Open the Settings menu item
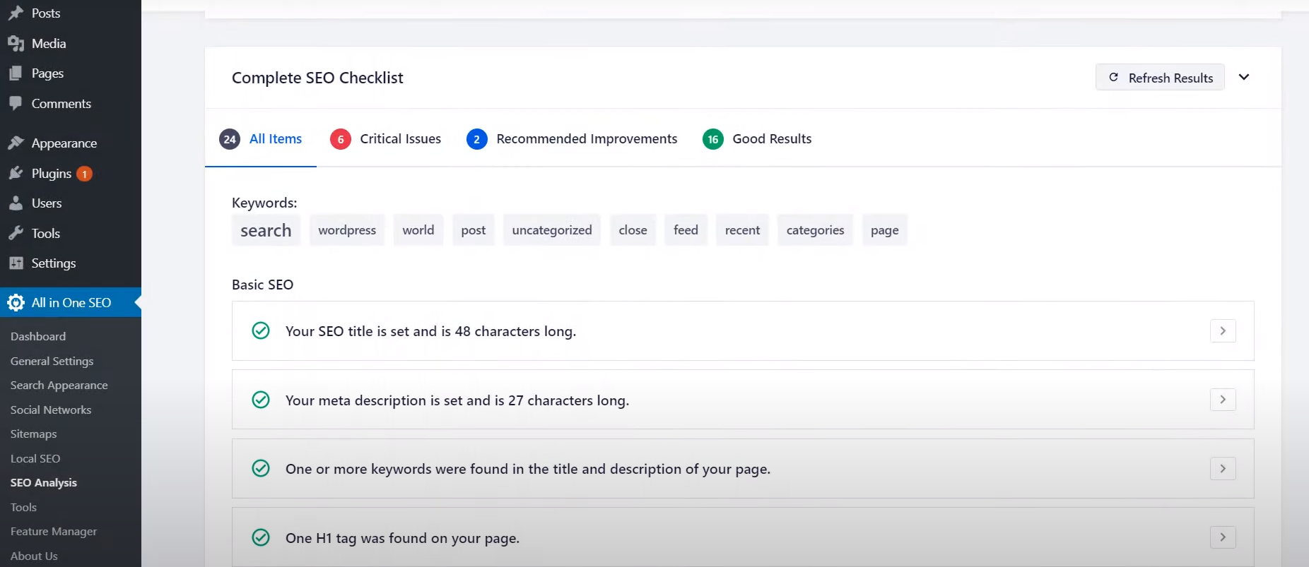Image resolution: width=1309 pixels, height=567 pixels. click(x=53, y=263)
